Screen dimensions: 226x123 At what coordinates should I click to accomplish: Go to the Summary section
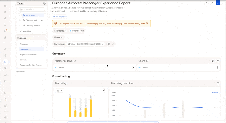coord(24,44)
